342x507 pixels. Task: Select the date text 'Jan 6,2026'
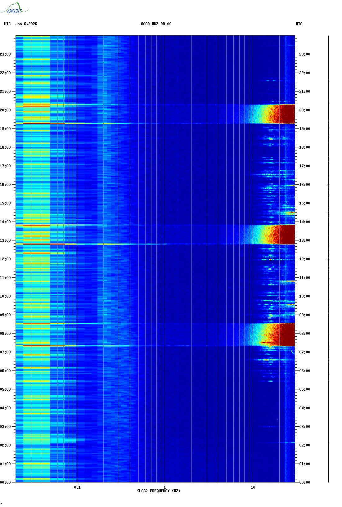coord(26,24)
